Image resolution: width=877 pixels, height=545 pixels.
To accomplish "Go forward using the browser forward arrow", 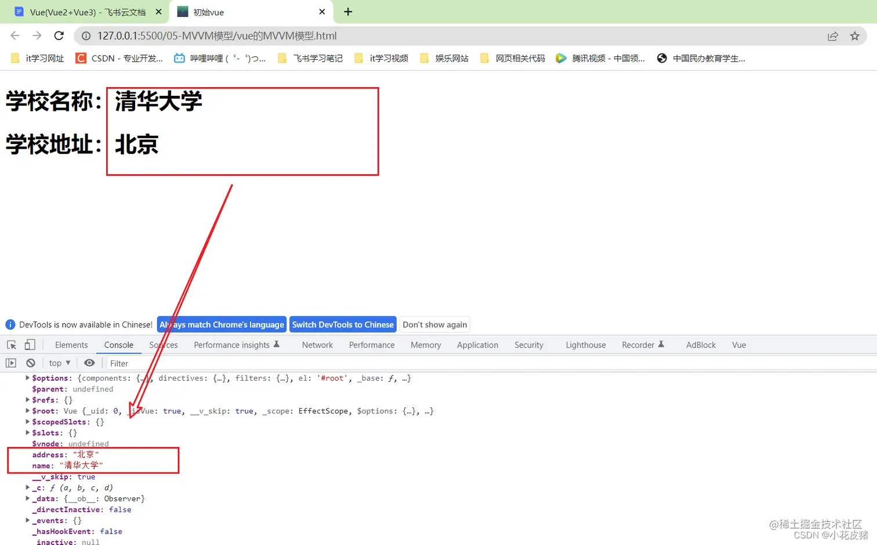I will [x=37, y=35].
